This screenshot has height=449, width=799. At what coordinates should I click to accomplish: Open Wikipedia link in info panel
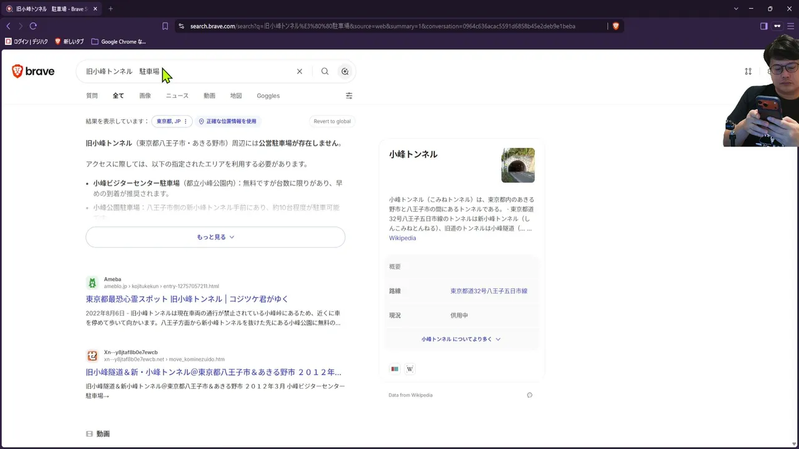pyautogui.click(x=403, y=238)
